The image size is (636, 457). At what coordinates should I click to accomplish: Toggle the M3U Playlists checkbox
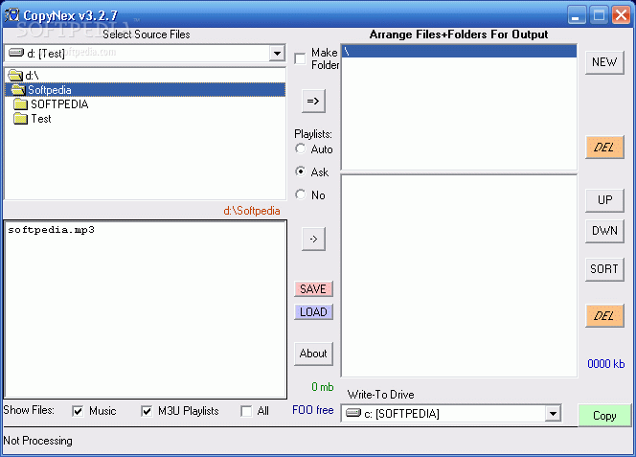[x=147, y=411]
